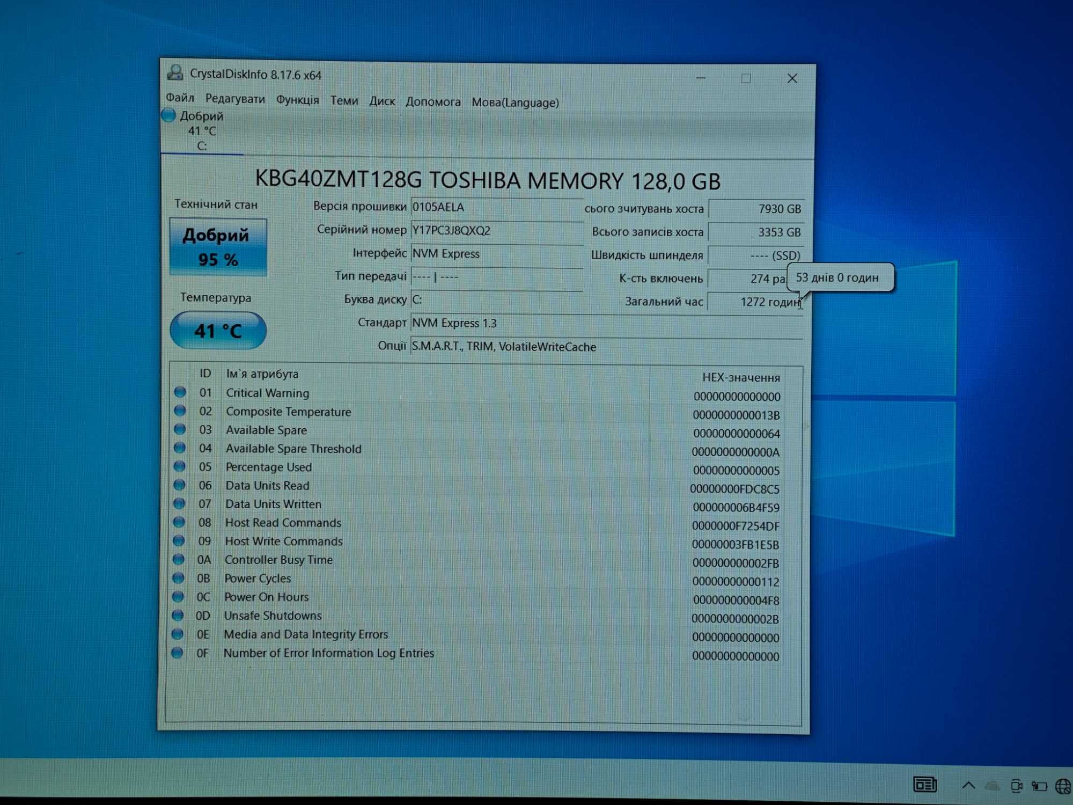
Task: Click status icon for Data Units Read row
Action: 179,485
